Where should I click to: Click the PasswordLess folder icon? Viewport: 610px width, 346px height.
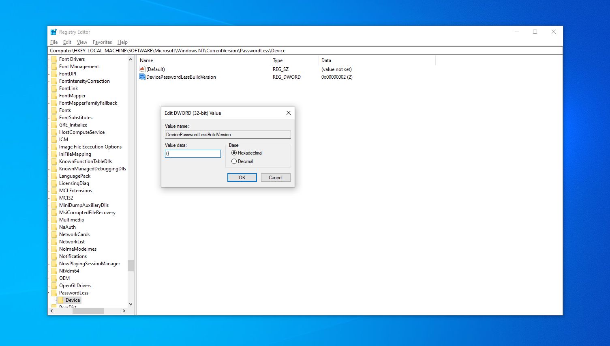54,293
